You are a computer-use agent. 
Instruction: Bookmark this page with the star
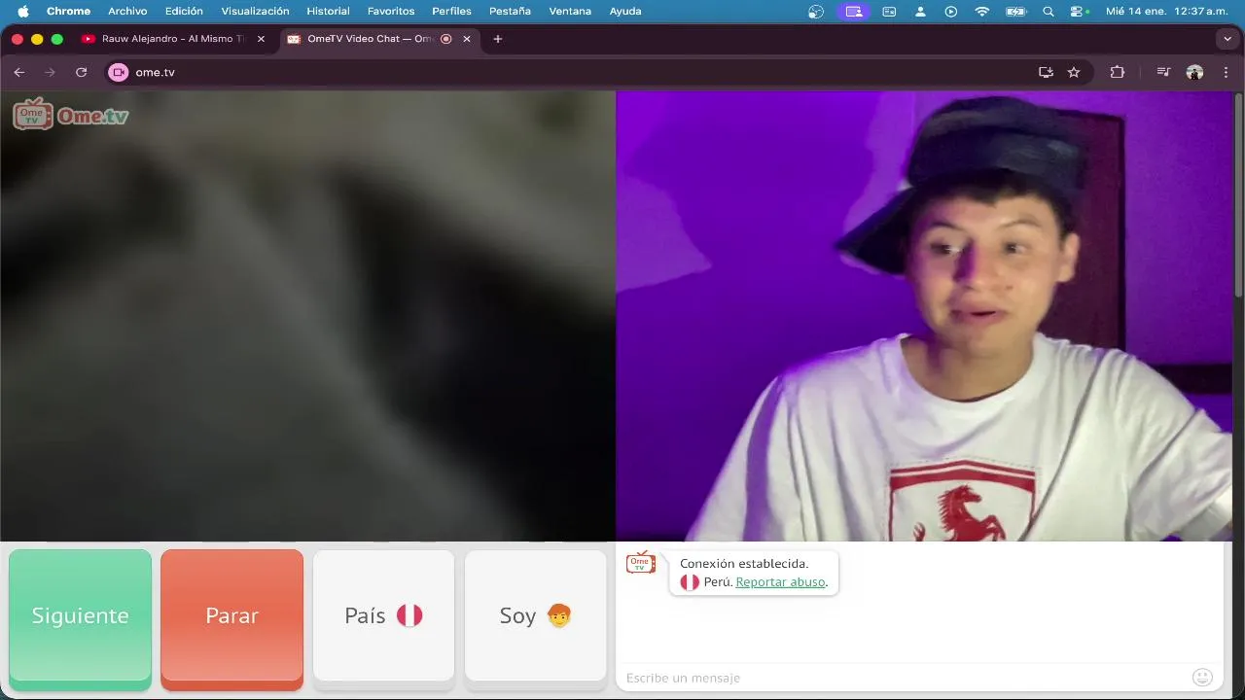1074,72
